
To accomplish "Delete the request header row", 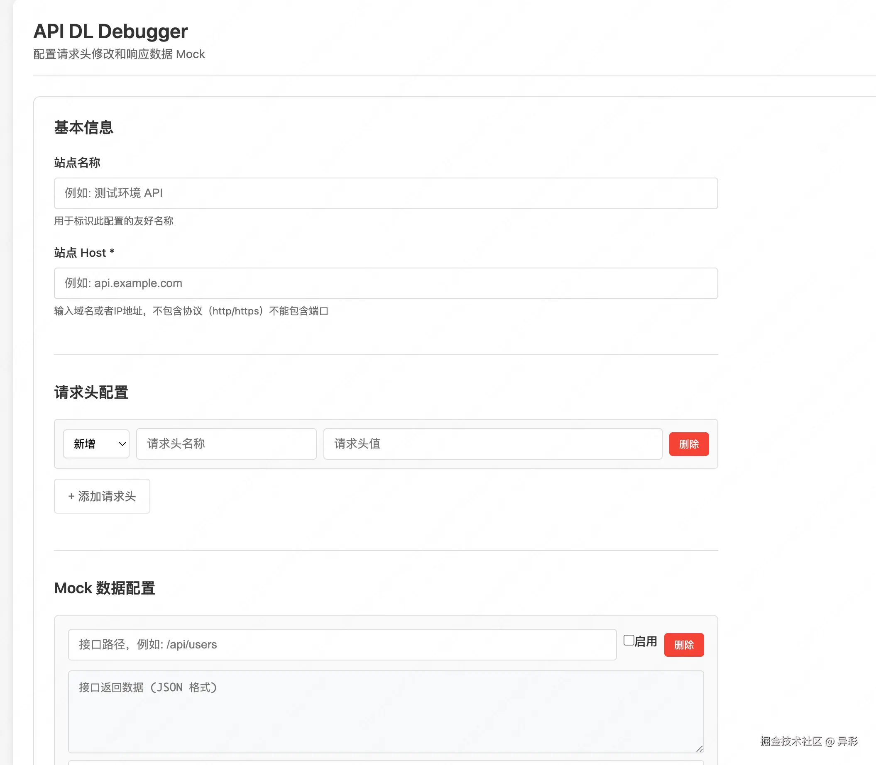I will (x=688, y=444).
